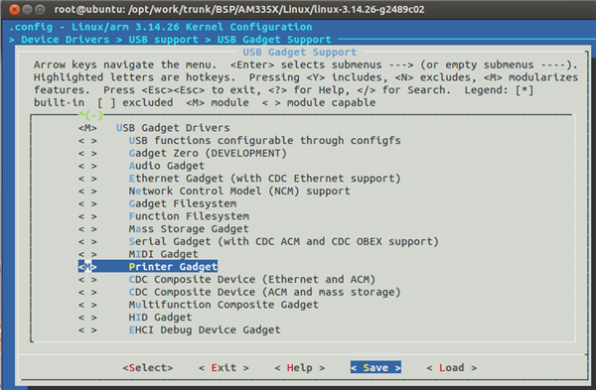Select CDC Composite Device (ACM and mass storage)
Viewport: 596px width, 390px height.
click(264, 292)
